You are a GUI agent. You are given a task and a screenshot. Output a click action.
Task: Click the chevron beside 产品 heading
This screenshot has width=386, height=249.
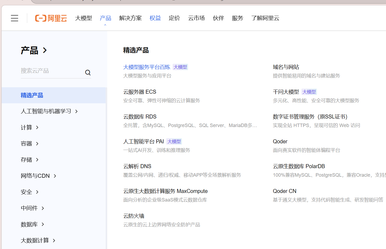pos(45,50)
